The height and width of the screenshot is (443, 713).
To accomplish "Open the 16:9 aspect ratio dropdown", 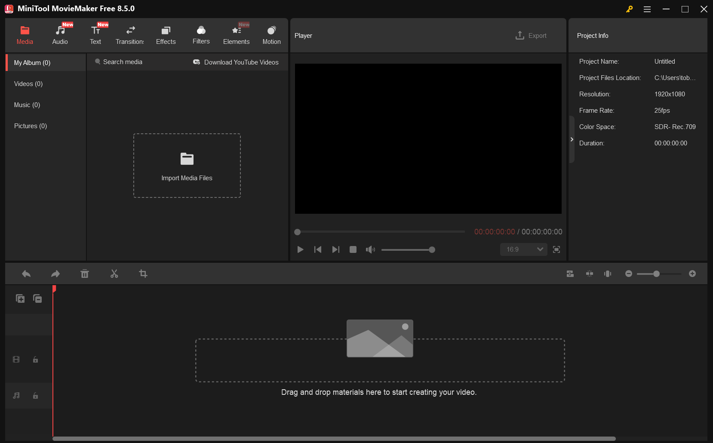I will click(x=523, y=249).
